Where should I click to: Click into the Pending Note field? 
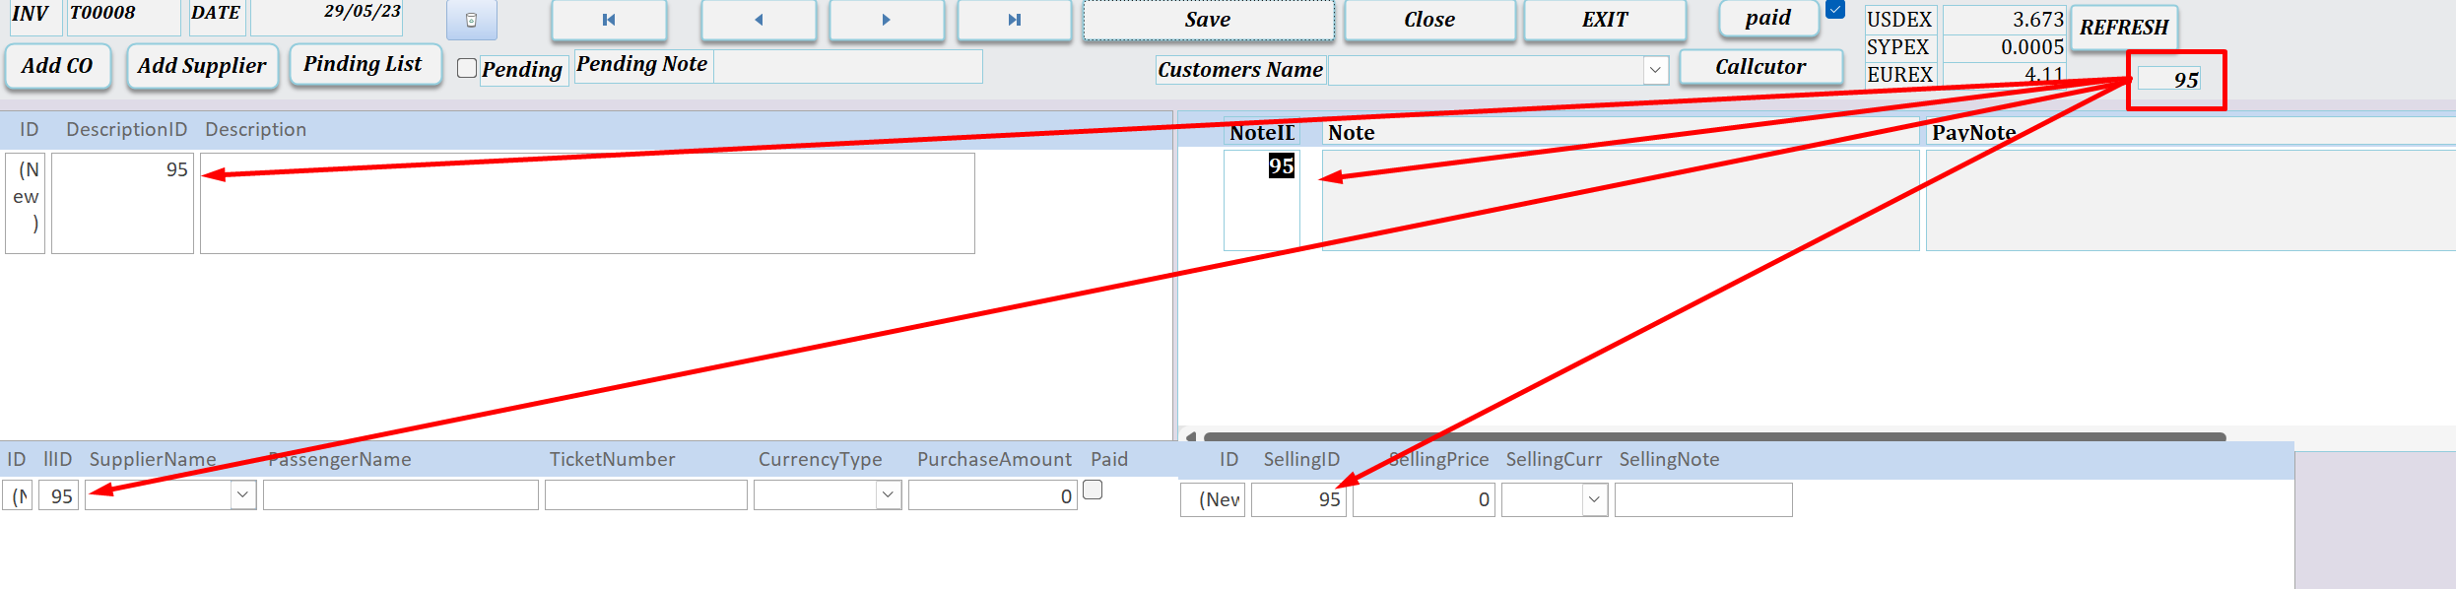[x=847, y=66]
